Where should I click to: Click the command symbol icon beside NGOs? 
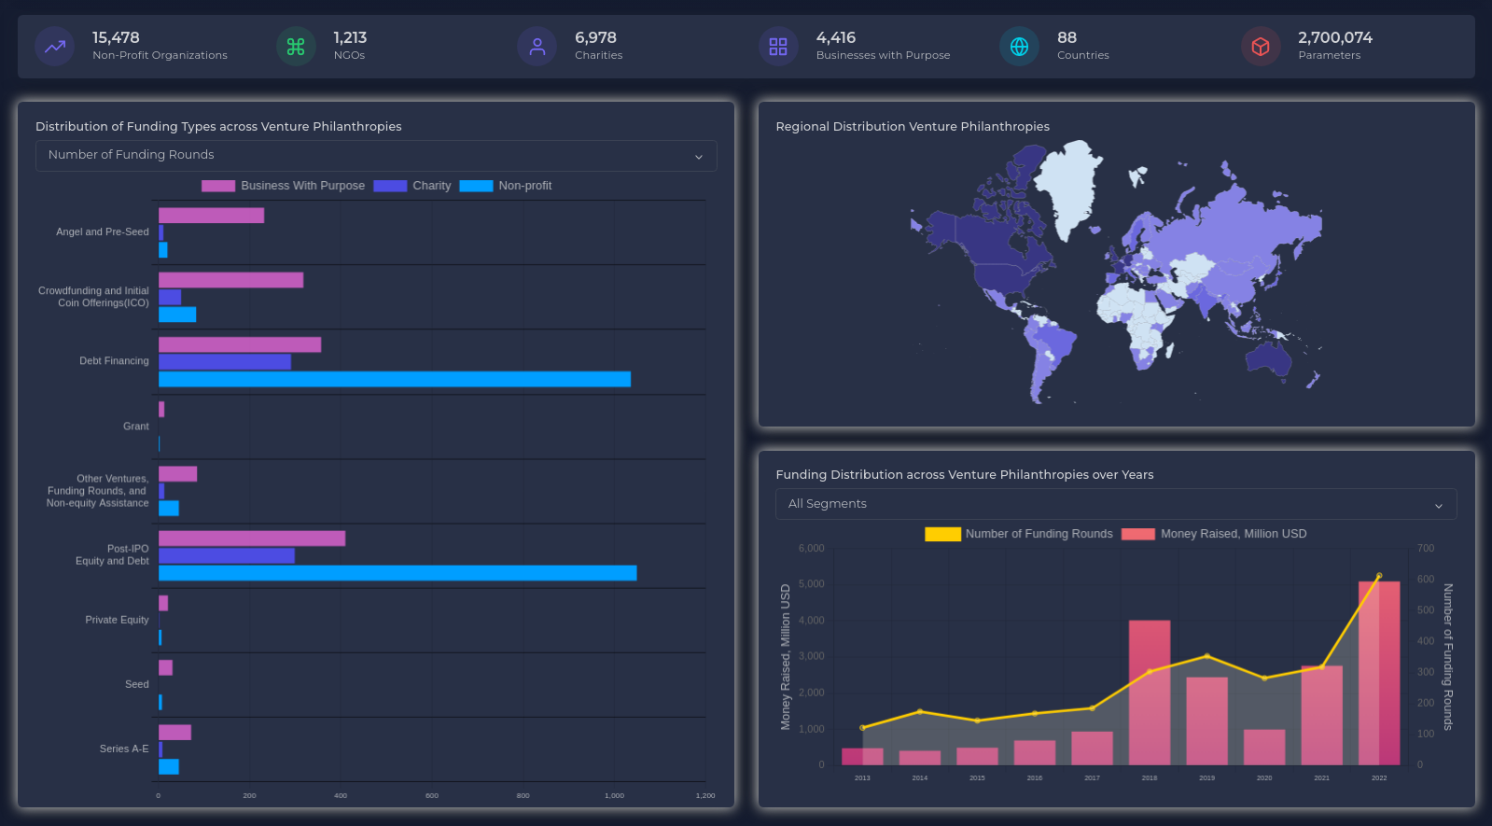296,47
